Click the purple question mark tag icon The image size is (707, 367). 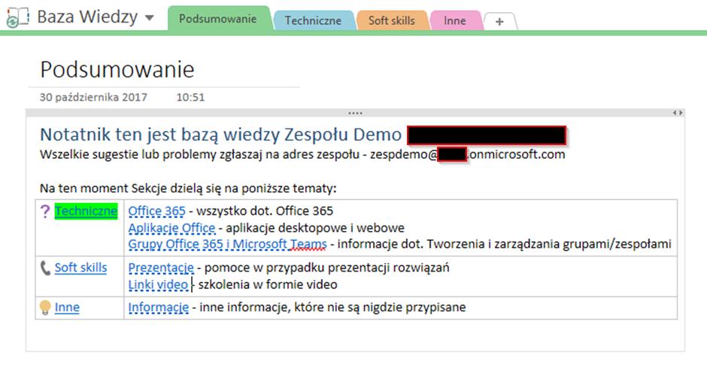pyautogui.click(x=44, y=211)
